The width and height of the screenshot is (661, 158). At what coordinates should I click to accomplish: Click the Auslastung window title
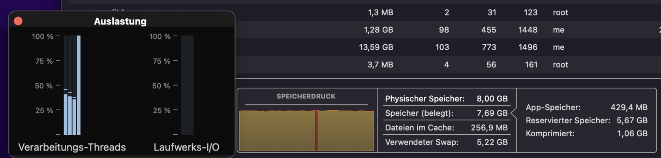[x=120, y=21]
